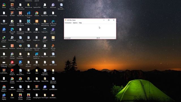
Task: Select the Windows 10 Update Assistant icon
Action: click(37, 56)
